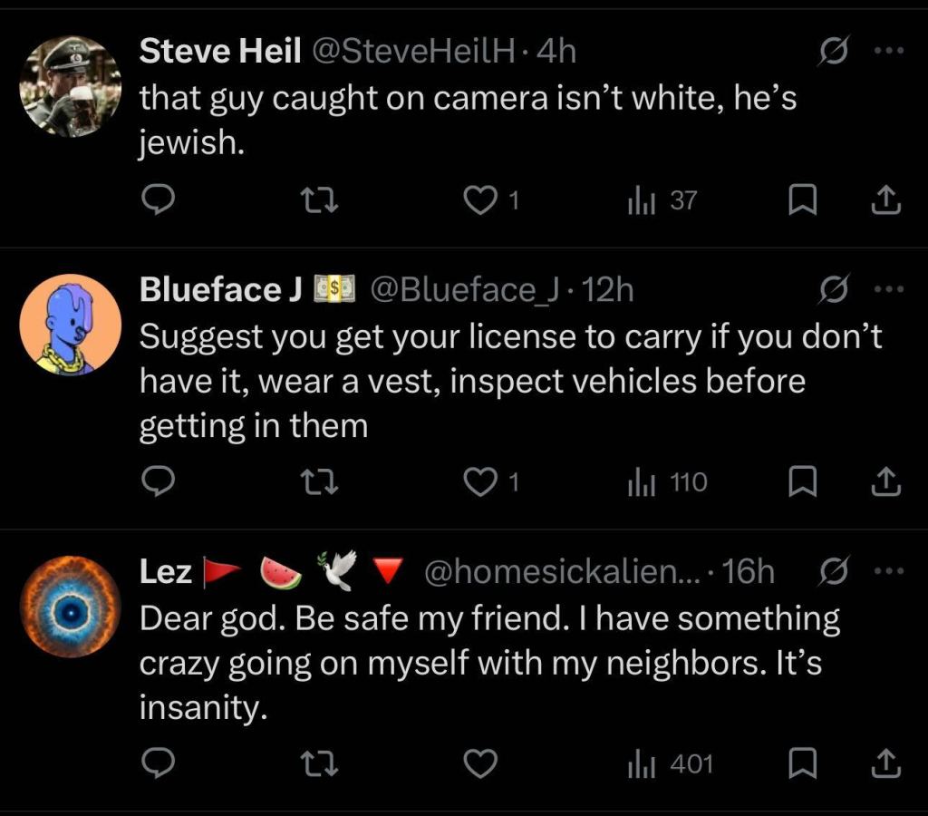This screenshot has width=928, height=816.
Task: Reply to Lez's tweet
Action: pyautogui.click(x=159, y=765)
